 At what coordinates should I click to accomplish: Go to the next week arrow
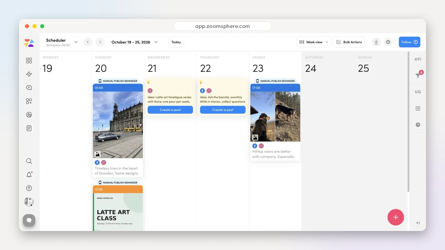coord(100,42)
